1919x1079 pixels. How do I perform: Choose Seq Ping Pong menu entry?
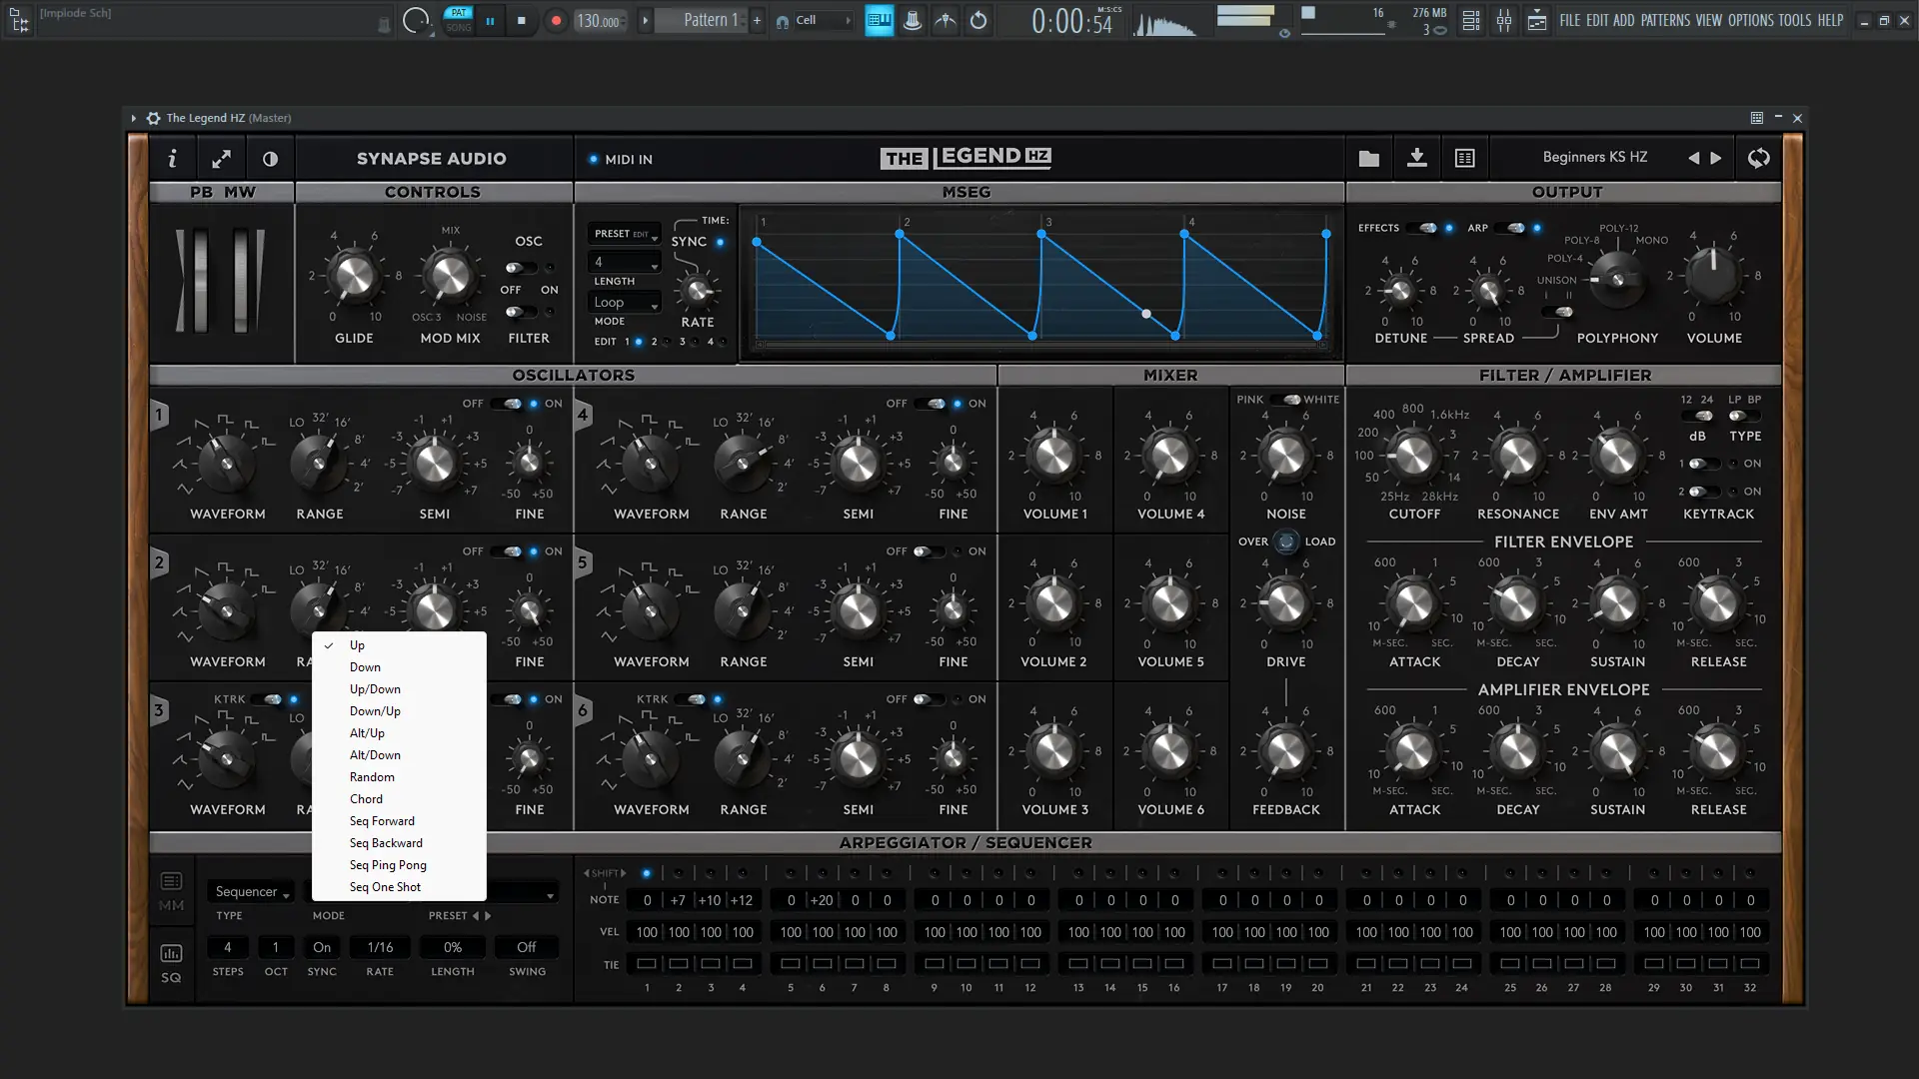tap(388, 865)
